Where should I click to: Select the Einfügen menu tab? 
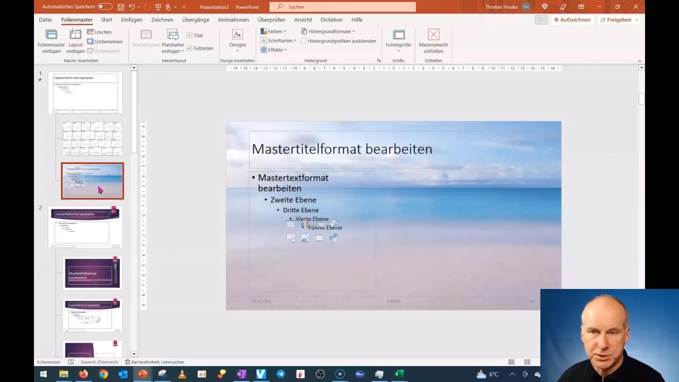131,19
